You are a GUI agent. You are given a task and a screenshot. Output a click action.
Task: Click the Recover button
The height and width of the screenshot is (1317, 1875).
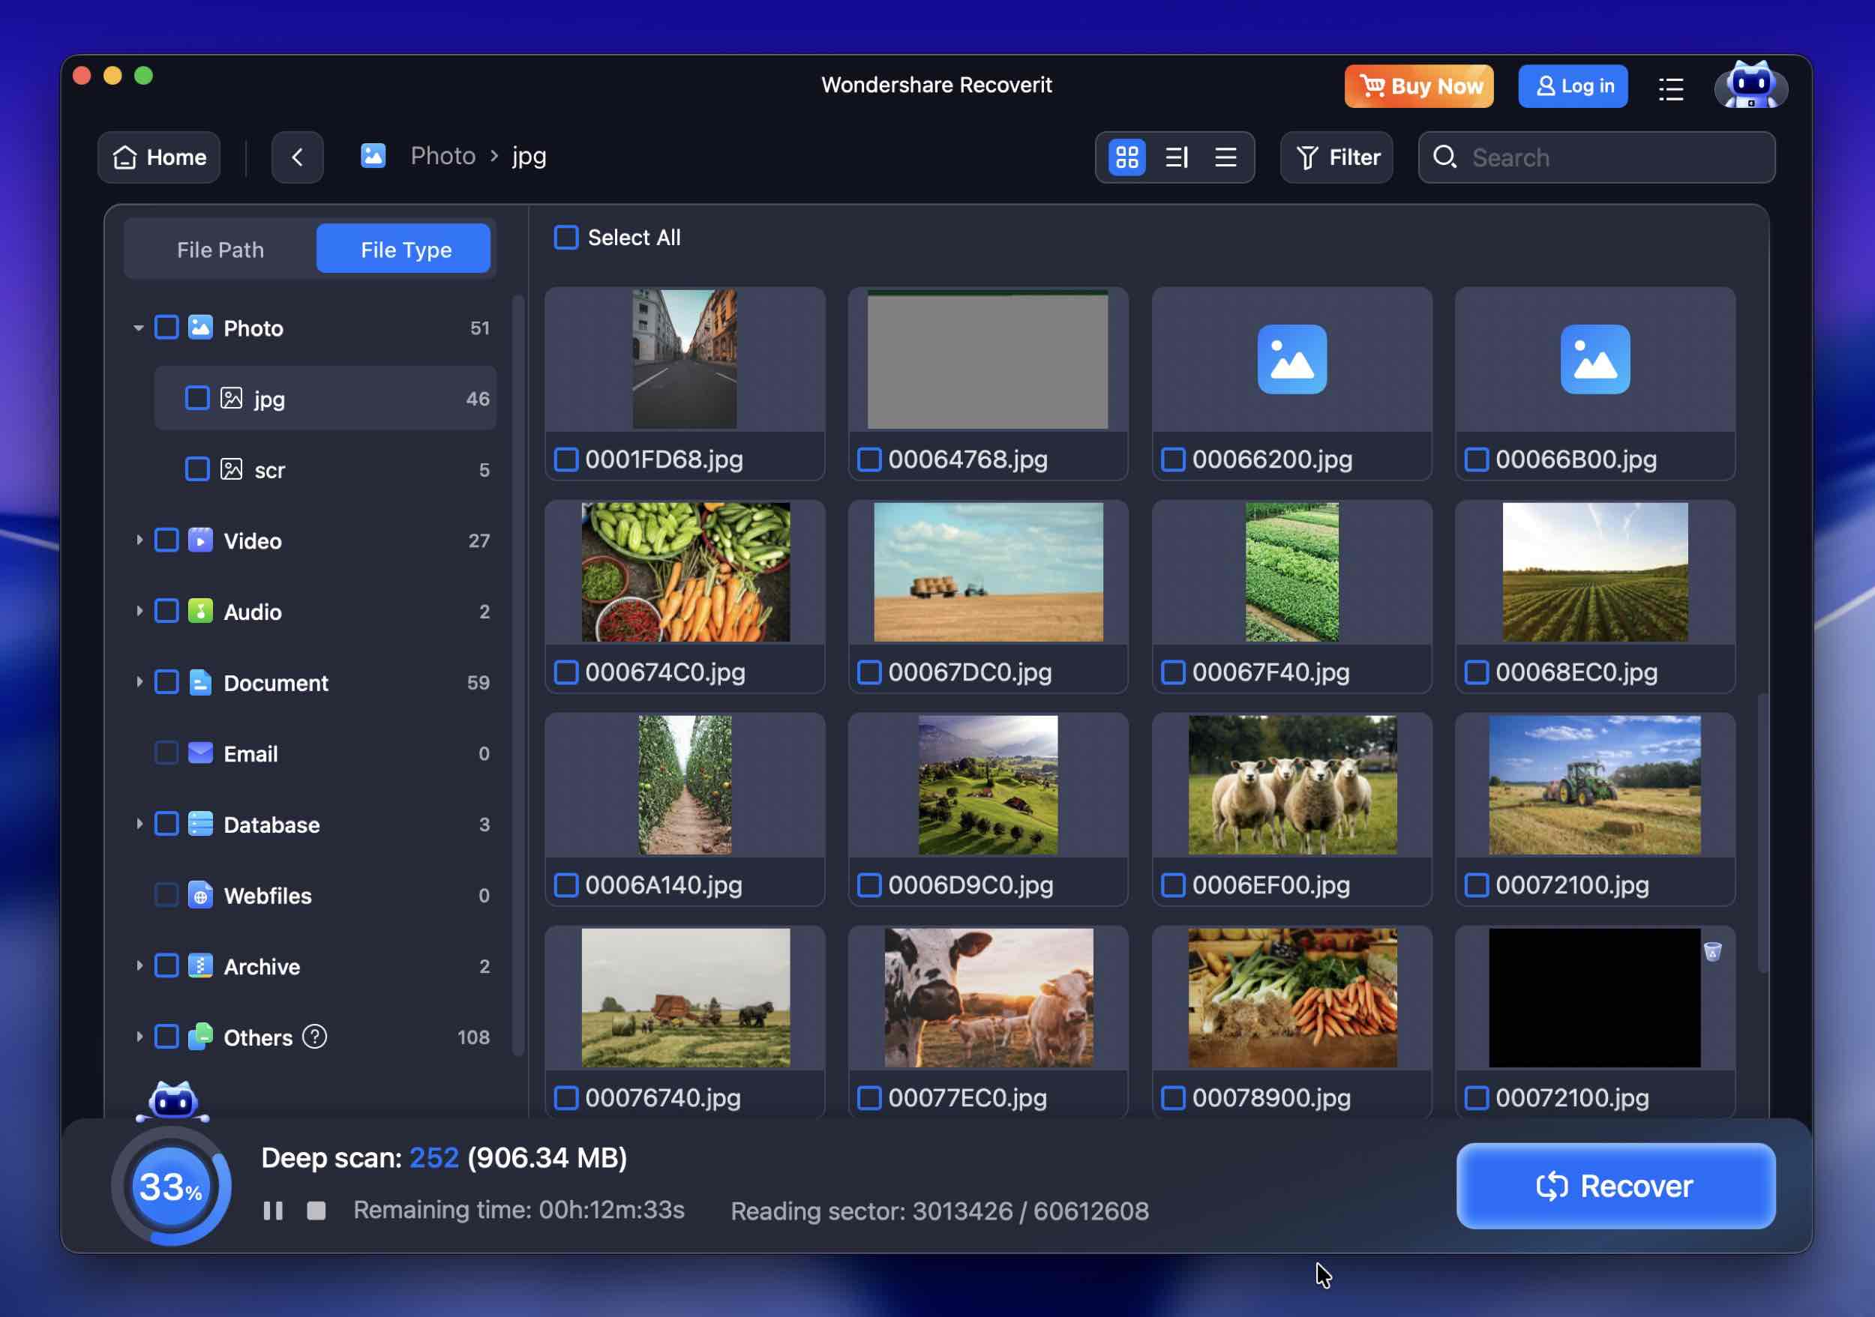(x=1615, y=1186)
